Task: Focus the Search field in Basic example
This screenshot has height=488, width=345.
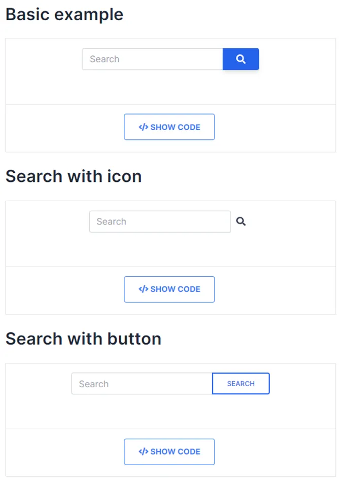Action: (152, 59)
